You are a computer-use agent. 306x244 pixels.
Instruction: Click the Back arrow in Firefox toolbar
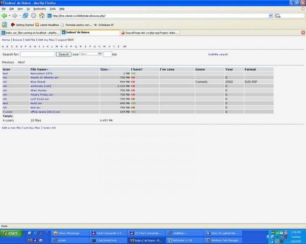[4, 16]
